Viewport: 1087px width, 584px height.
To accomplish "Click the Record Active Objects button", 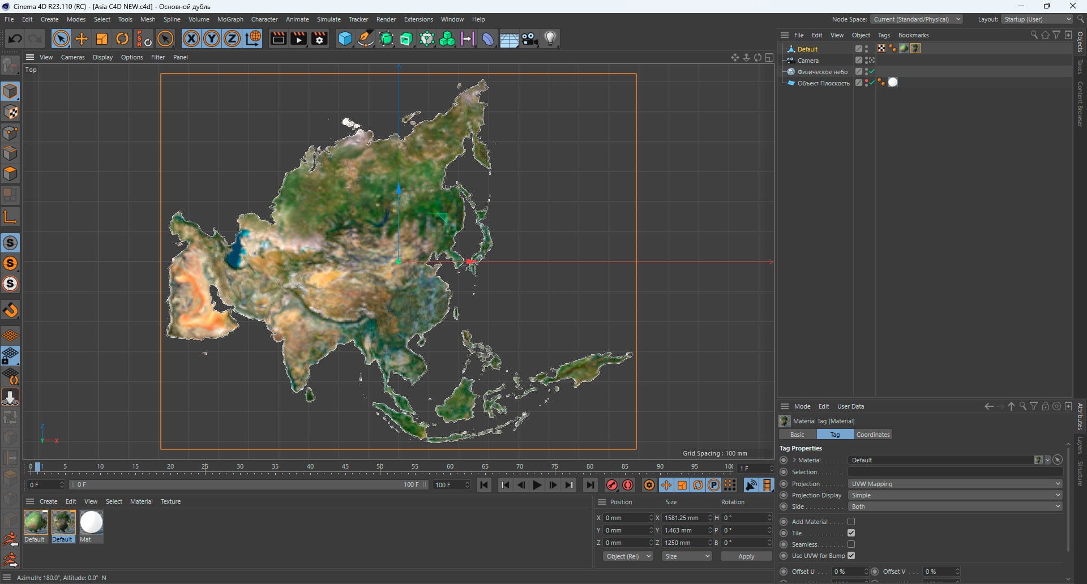I will pyautogui.click(x=611, y=485).
